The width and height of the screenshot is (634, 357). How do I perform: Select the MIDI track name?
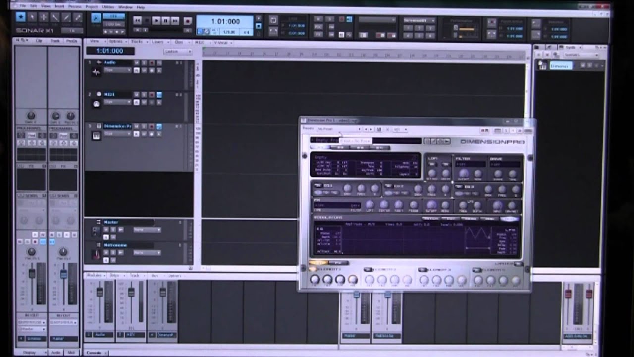pos(117,94)
